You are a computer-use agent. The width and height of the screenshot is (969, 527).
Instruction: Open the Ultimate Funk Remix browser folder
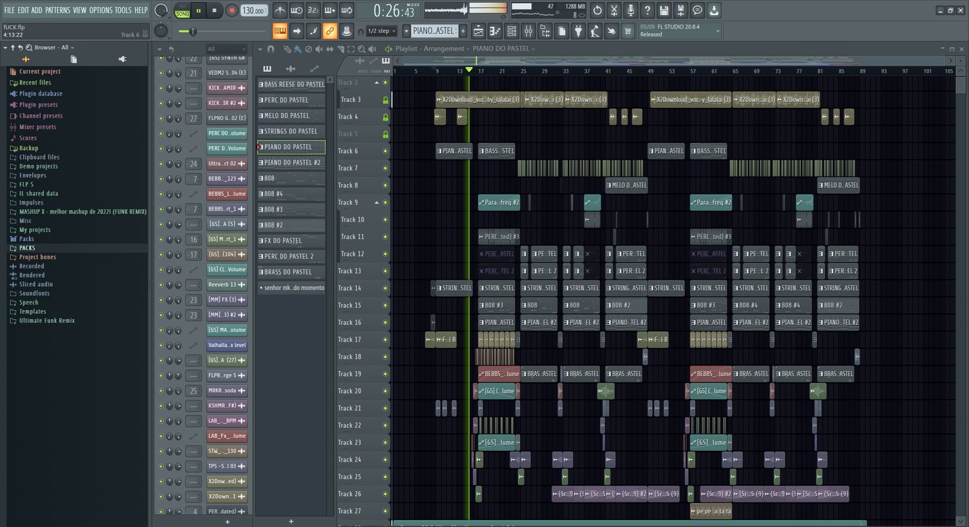[x=47, y=321]
